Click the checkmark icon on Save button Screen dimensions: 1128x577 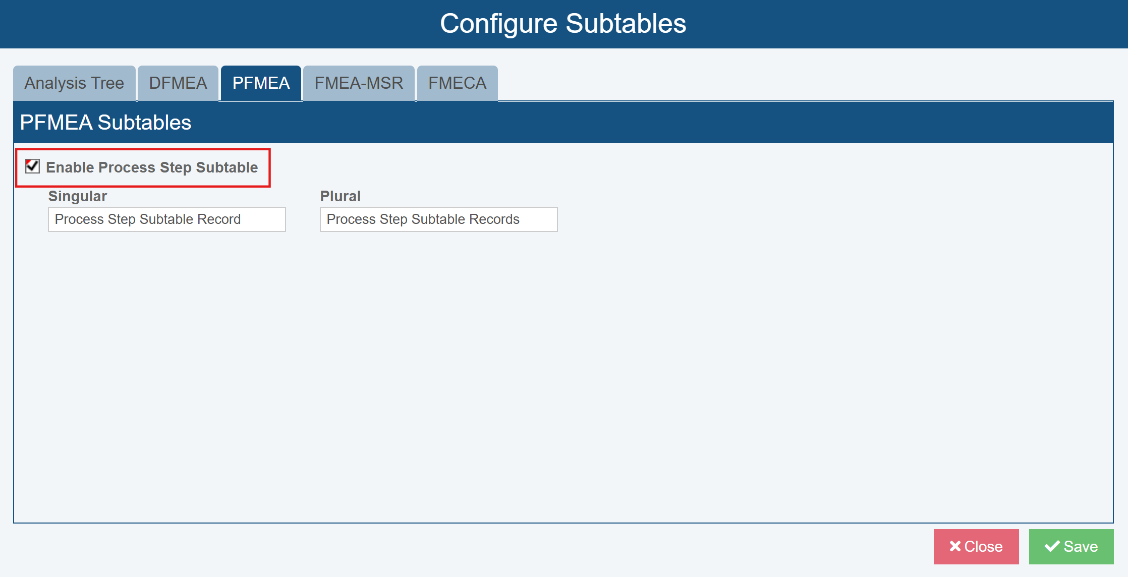(1052, 546)
